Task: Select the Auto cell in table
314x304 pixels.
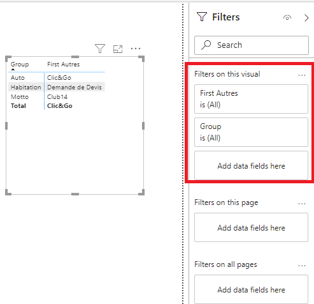Action: click(x=18, y=78)
